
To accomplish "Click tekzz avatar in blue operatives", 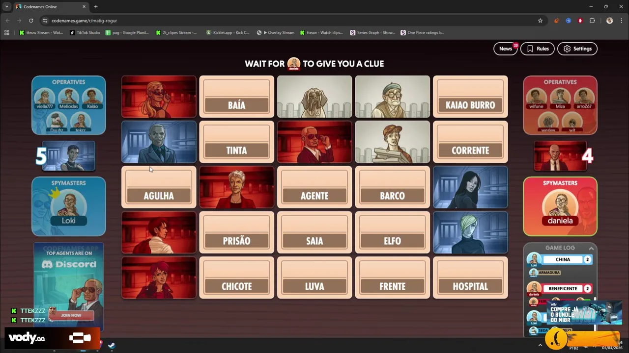I will 80,121.
